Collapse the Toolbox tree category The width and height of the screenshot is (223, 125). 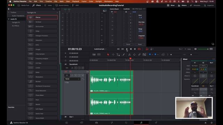click(9, 12)
